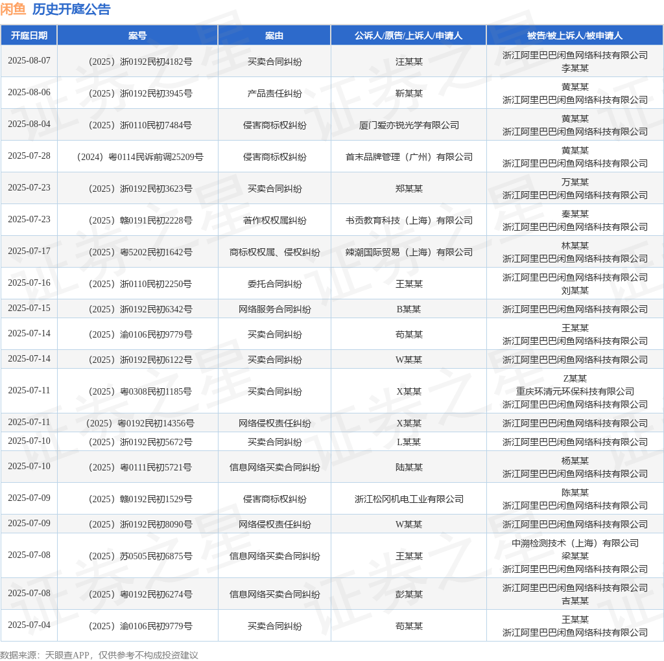Click defendant name 万某某

(575, 182)
